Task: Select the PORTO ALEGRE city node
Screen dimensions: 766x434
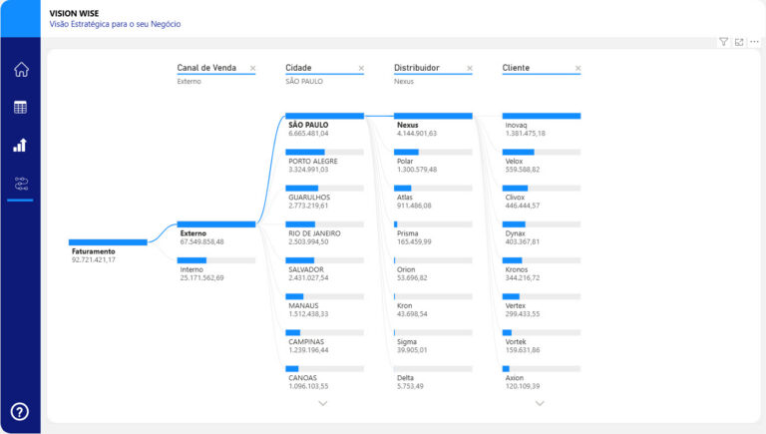Action: 324,152
